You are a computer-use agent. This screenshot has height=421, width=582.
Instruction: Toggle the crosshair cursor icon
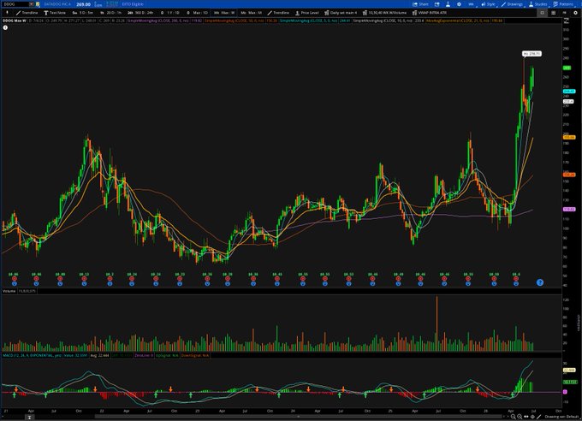point(532,417)
